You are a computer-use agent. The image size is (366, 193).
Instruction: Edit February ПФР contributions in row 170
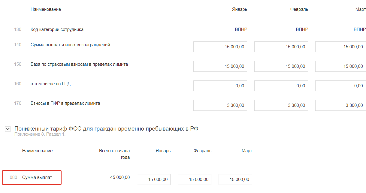point(281,105)
